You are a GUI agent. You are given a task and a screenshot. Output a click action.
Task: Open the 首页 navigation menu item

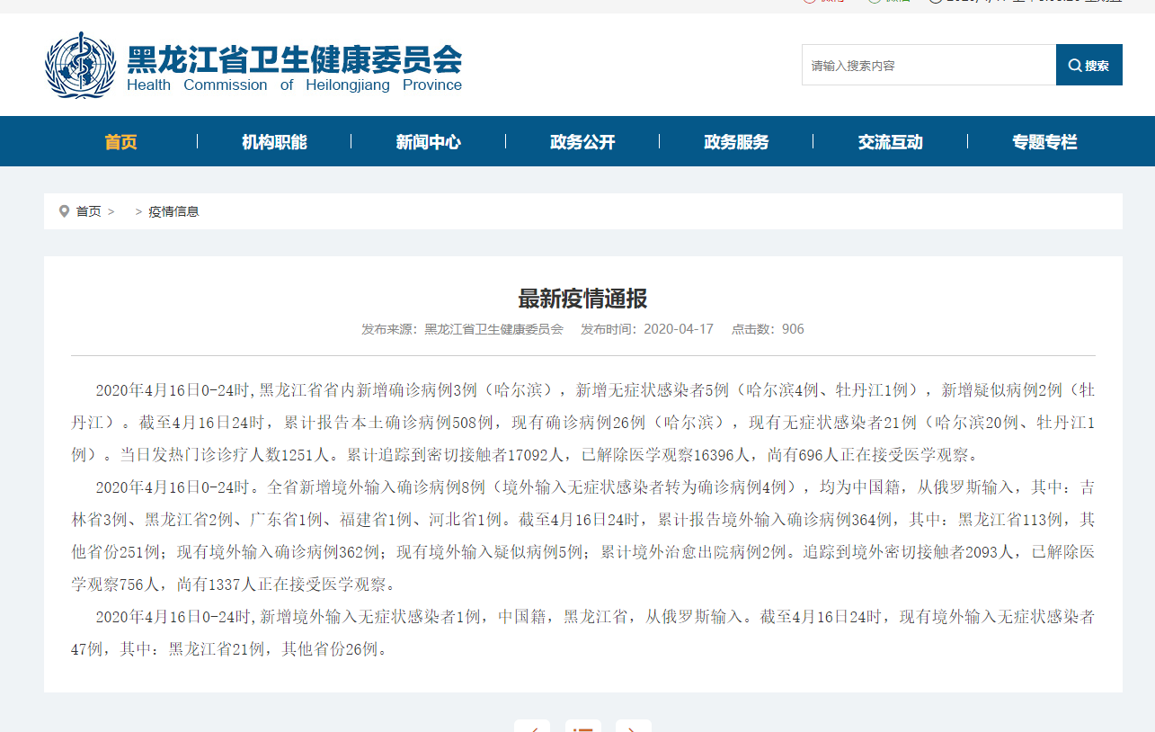[x=120, y=142]
